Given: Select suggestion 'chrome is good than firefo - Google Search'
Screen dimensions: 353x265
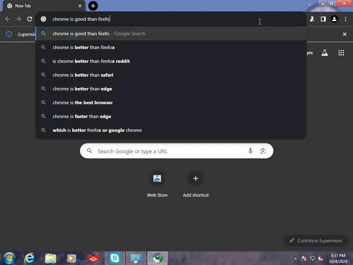Looking at the screenshot, I should [x=171, y=33].
